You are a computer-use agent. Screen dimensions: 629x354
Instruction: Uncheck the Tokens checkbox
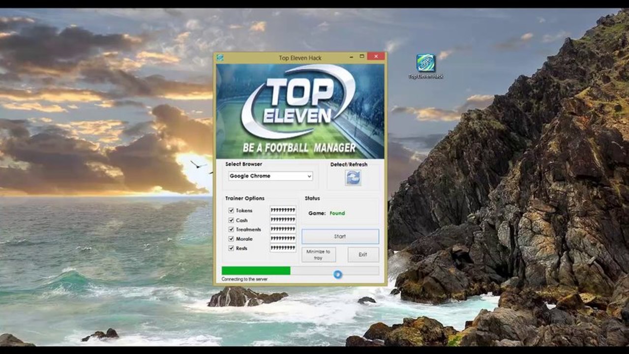[x=231, y=210]
